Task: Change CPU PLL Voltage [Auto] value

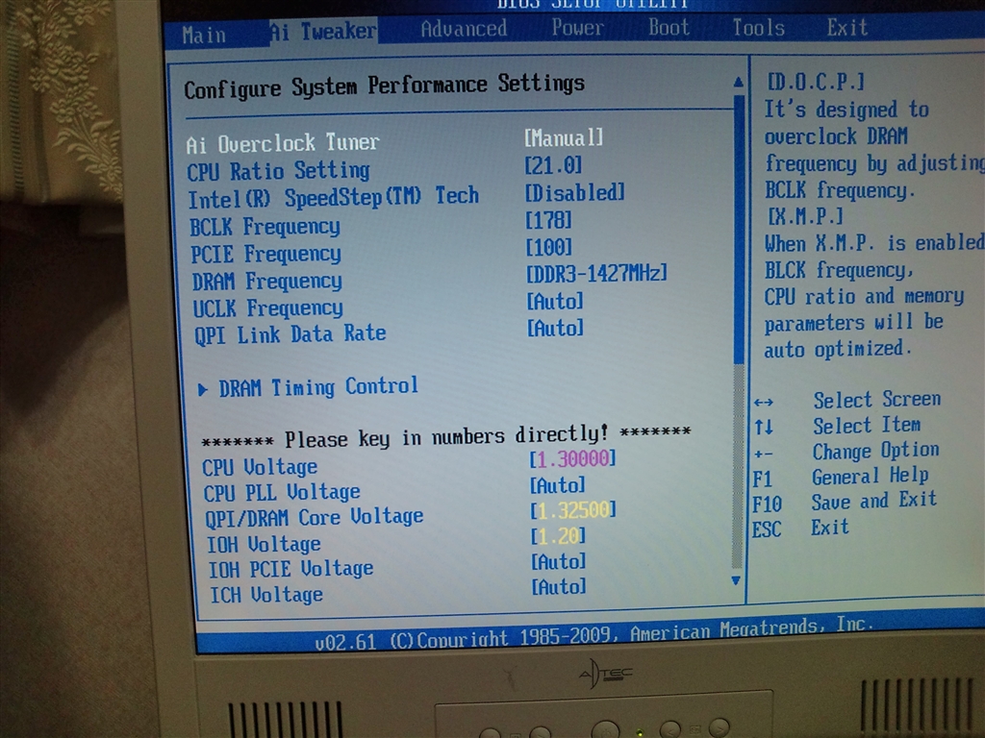Action: tap(557, 485)
